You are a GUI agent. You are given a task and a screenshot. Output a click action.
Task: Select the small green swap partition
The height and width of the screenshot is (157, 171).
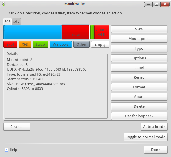point(92,32)
